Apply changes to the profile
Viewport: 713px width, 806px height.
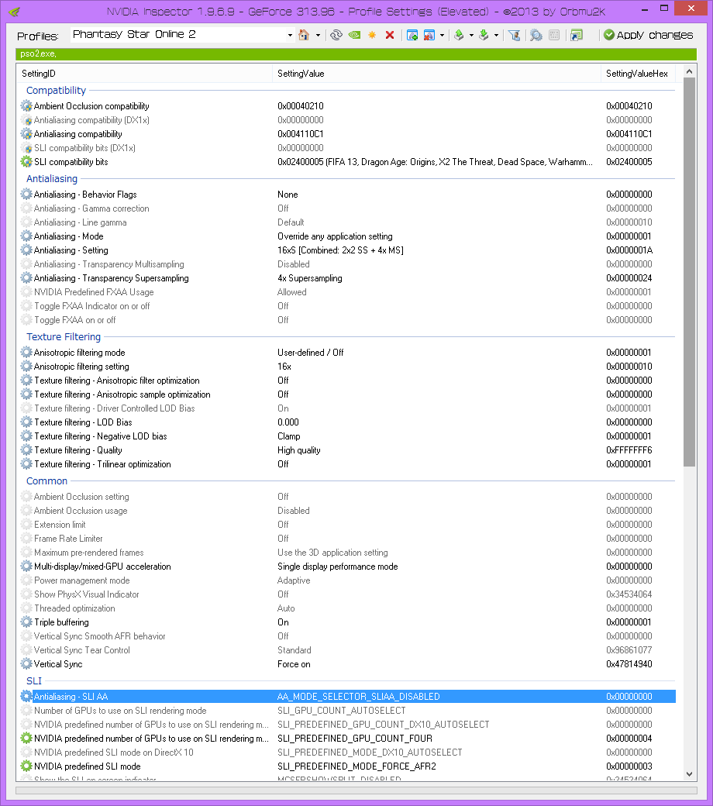[648, 35]
